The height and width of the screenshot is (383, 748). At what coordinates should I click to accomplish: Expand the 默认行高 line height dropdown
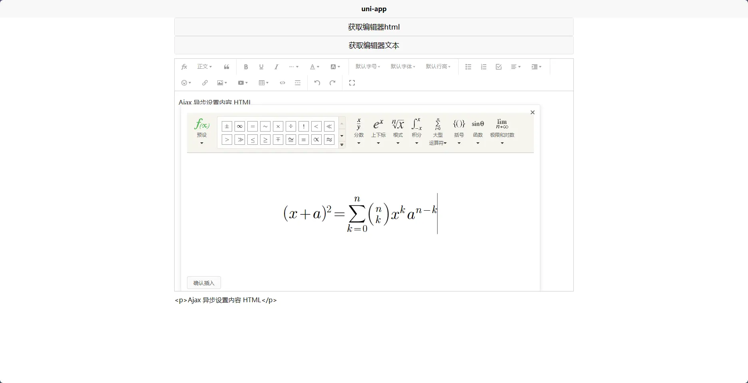[x=438, y=67]
